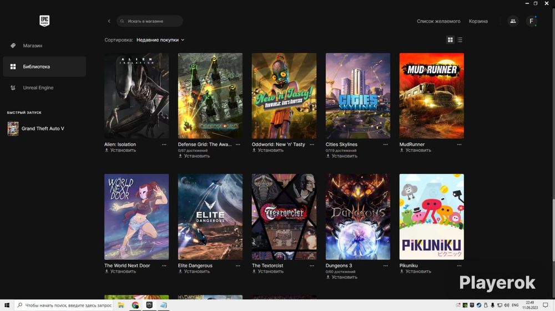
Task: Install Pikuniku via Установить
Action: (416, 272)
